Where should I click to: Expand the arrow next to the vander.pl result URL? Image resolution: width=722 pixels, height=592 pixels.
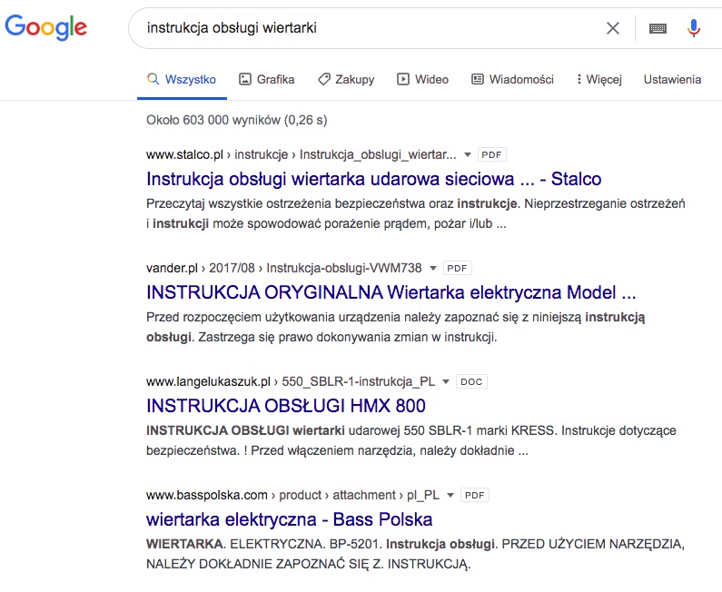433,268
